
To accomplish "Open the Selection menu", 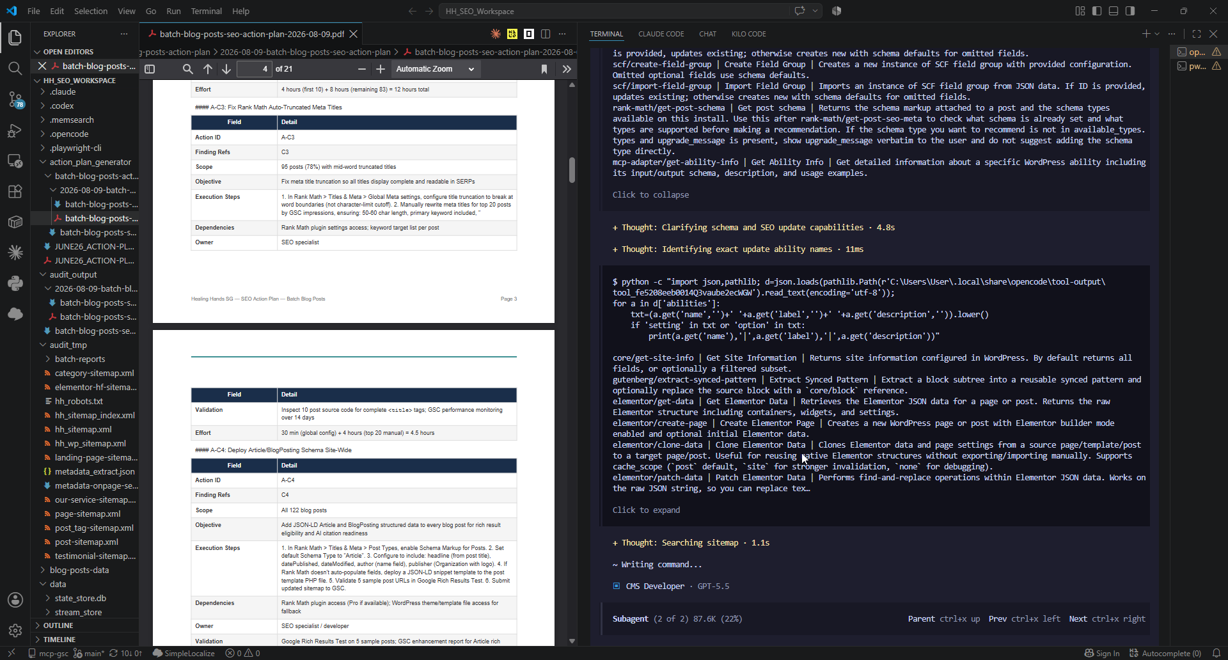I will pos(91,11).
